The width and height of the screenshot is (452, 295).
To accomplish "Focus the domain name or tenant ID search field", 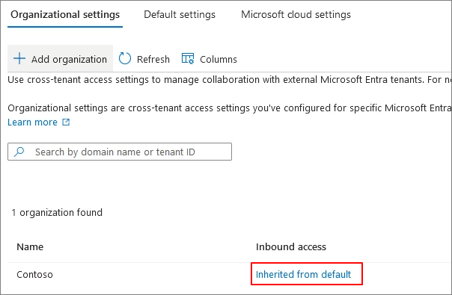I will click(120, 152).
